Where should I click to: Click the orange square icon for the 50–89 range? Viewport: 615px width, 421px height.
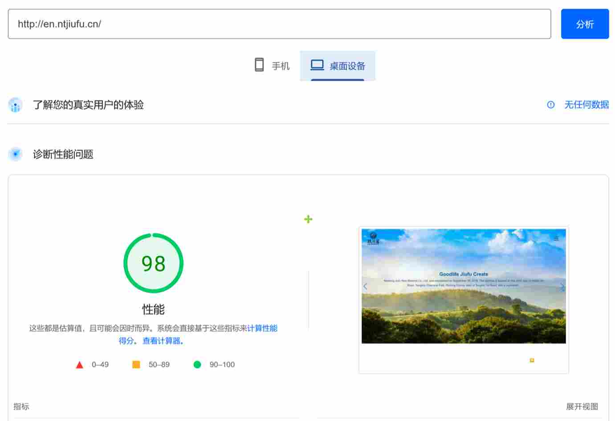(x=136, y=364)
